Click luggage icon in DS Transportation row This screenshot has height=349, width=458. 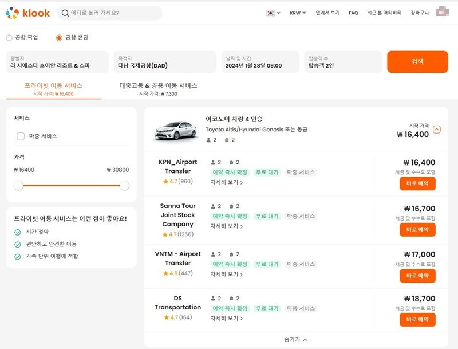pos(231,299)
